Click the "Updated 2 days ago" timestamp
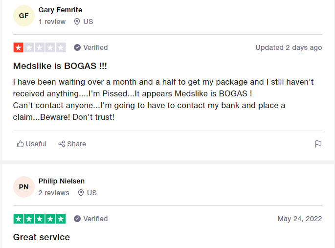The width and height of the screenshot is (335, 248). (289, 47)
